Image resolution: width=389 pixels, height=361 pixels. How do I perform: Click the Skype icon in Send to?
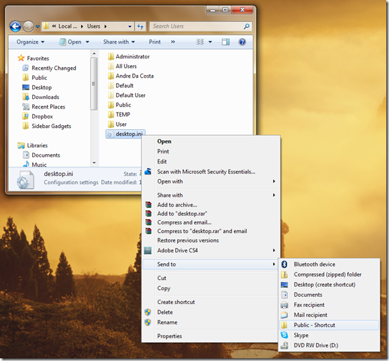pos(284,336)
